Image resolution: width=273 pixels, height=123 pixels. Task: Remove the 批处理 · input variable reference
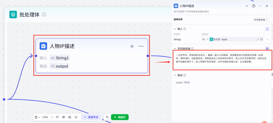(258, 39)
